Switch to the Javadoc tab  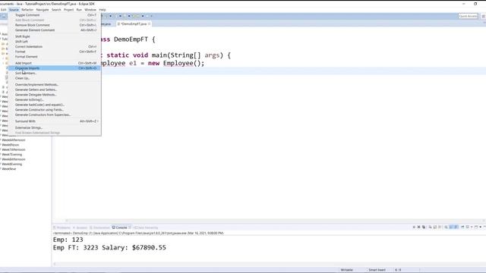tap(80, 227)
